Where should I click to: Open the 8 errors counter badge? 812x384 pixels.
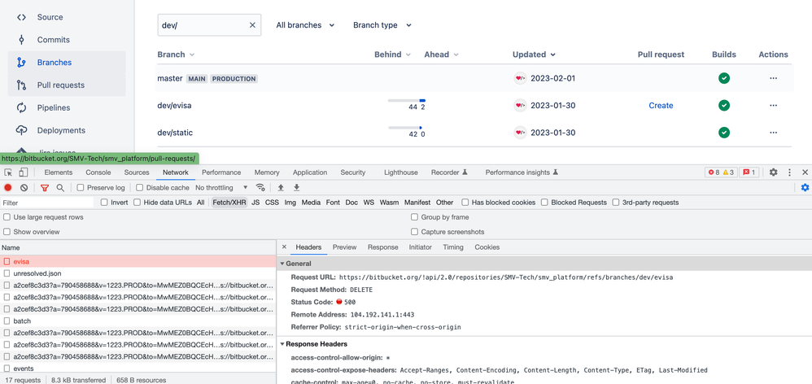tap(714, 172)
